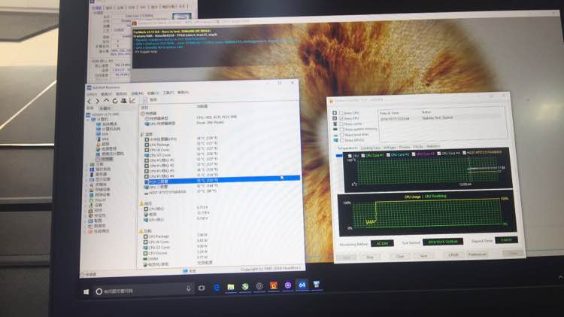Click the CPUID button in stability test
564x317 pixels.
[453, 255]
